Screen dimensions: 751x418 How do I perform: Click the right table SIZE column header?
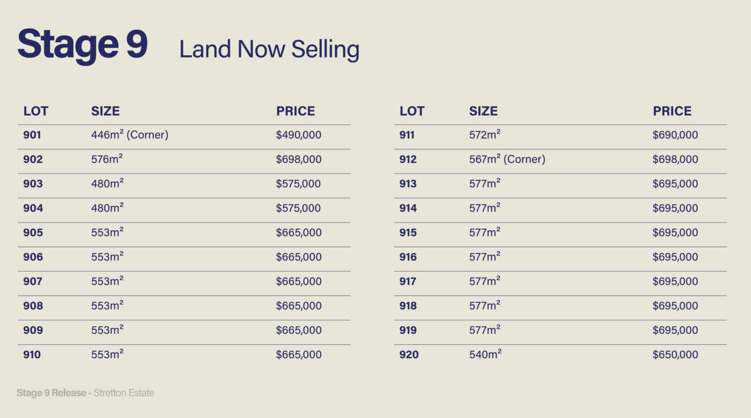coord(483,111)
